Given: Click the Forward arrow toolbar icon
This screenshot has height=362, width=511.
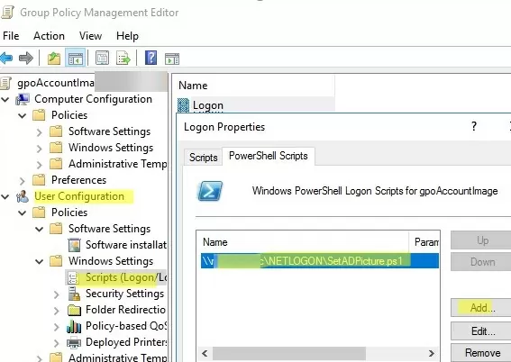Looking at the screenshot, I should (x=26, y=59).
